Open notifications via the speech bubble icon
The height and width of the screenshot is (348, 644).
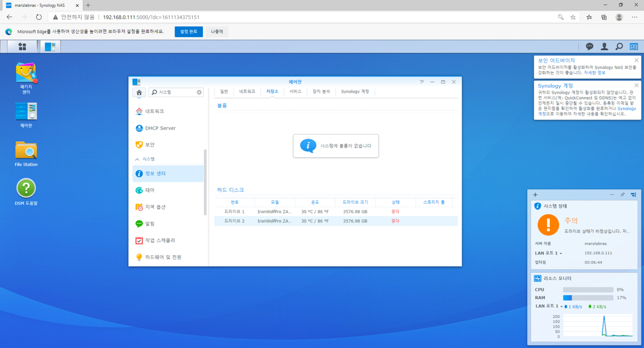589,46
